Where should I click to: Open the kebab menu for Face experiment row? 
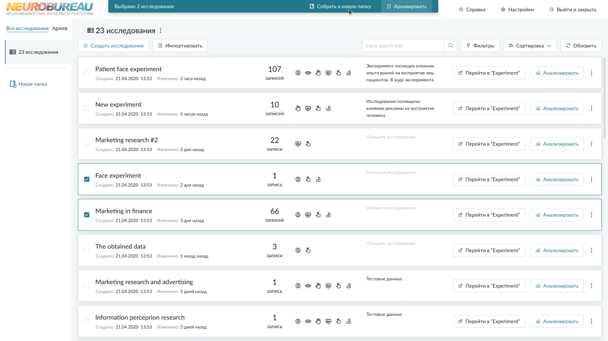[592, 179]
